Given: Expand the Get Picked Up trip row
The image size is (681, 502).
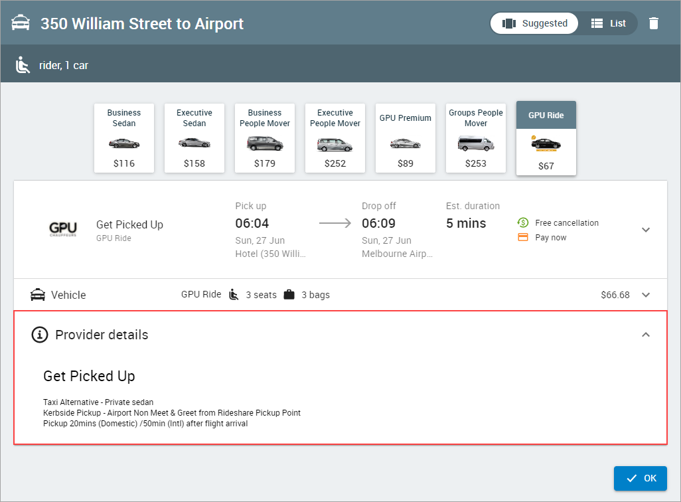Looking at the screenshot, I should (646, 230).
